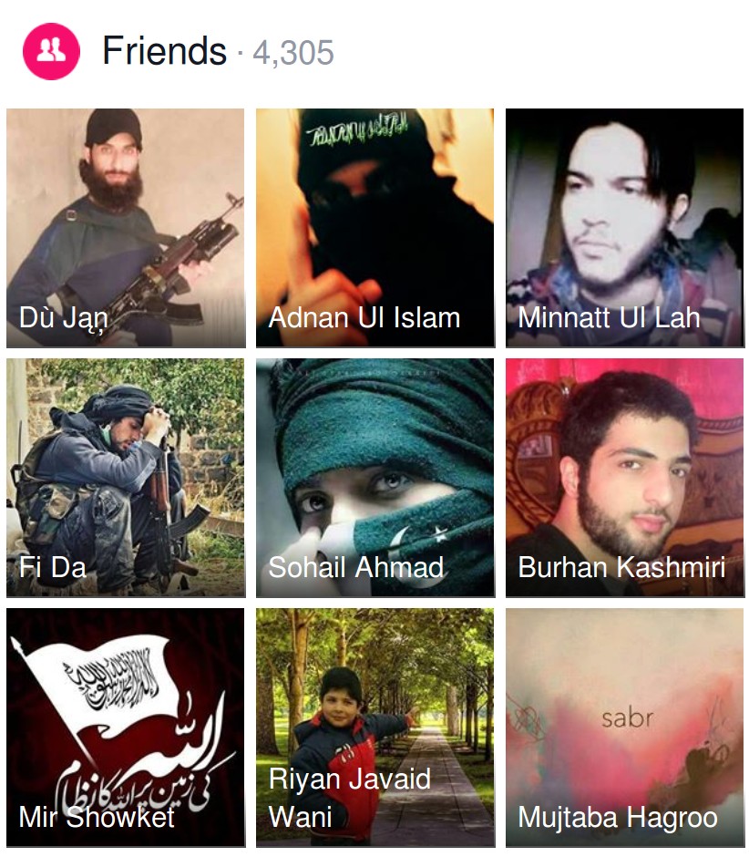Open the Dù Jaņ friend thumbnail photo
The image size is (749, 857).
126,228
